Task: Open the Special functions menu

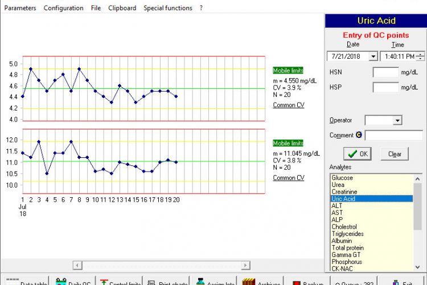Action: tap(167, 8)
